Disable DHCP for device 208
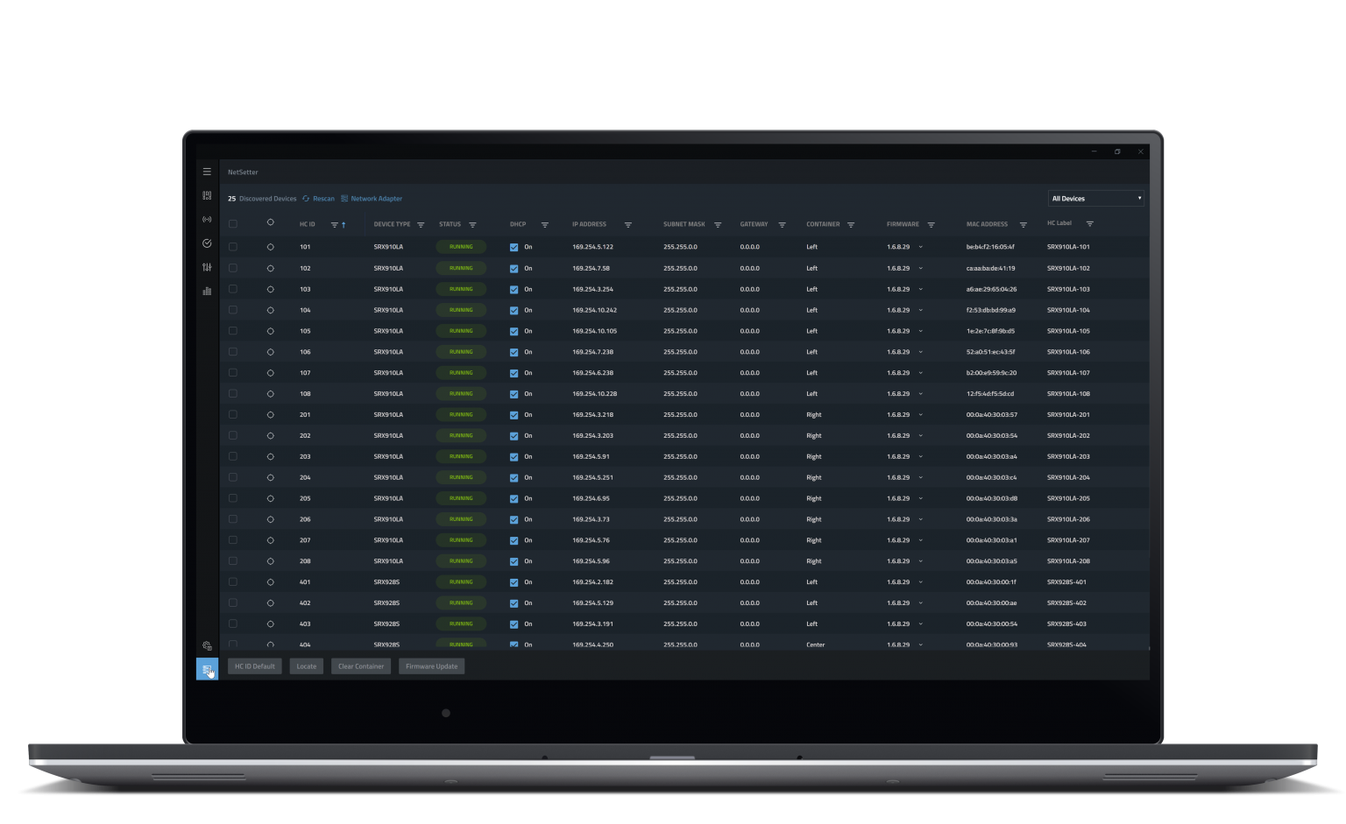The image size is (1346, 824). 514,561
